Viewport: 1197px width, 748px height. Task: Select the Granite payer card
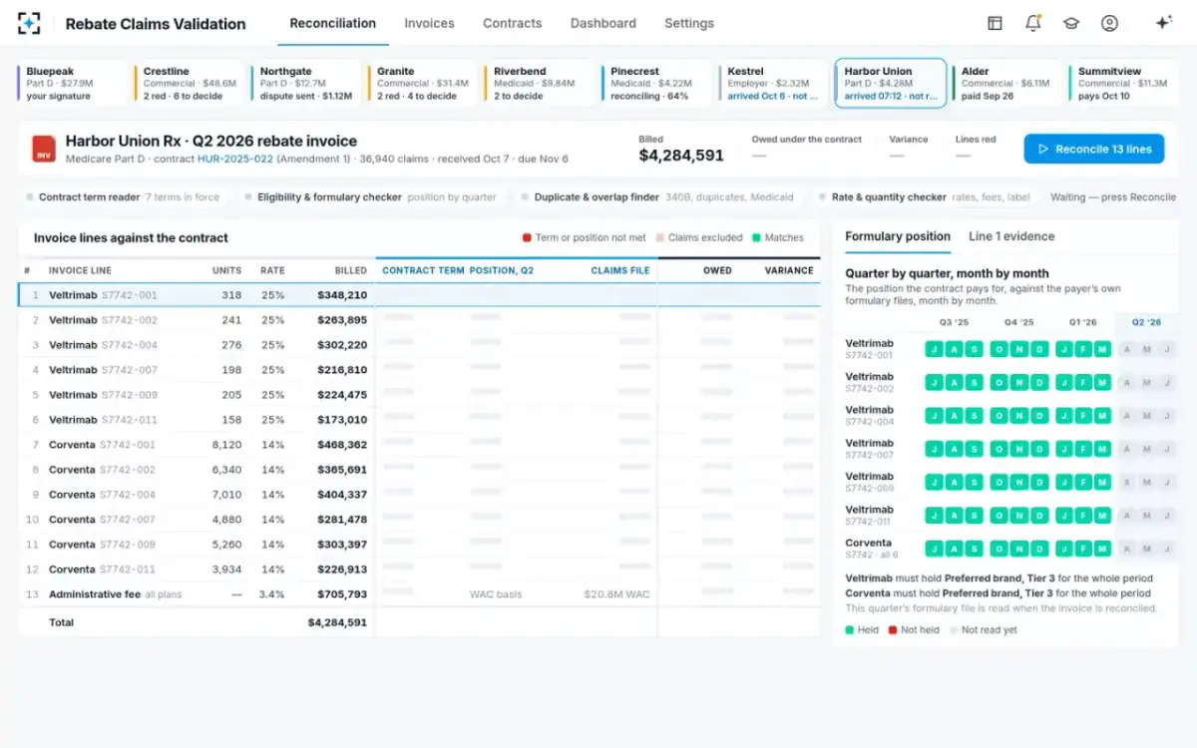pyautogui.click(x=423, y=84)
